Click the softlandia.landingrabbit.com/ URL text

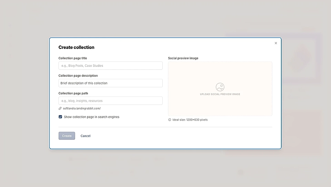[x=82, y=108]
